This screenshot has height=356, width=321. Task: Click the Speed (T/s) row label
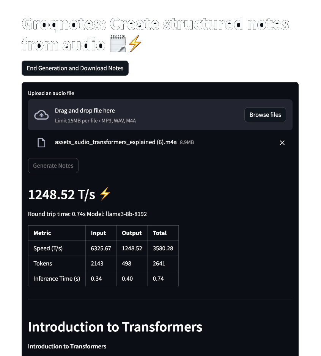coord(48,248)
